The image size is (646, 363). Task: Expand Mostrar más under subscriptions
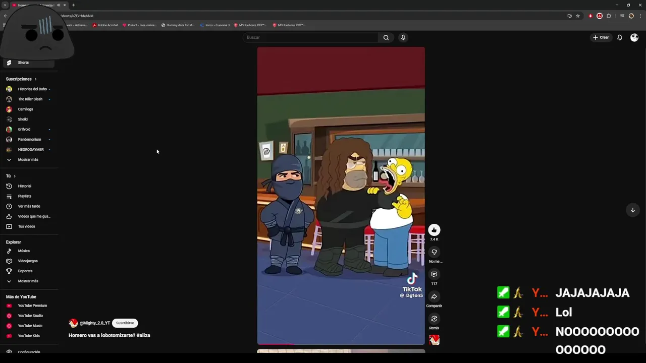[x=29, y=160]
